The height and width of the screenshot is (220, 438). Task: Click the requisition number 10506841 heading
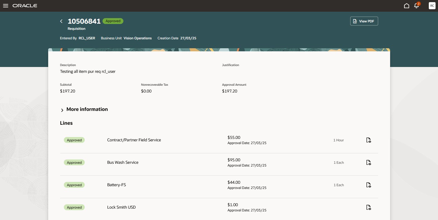84,21
